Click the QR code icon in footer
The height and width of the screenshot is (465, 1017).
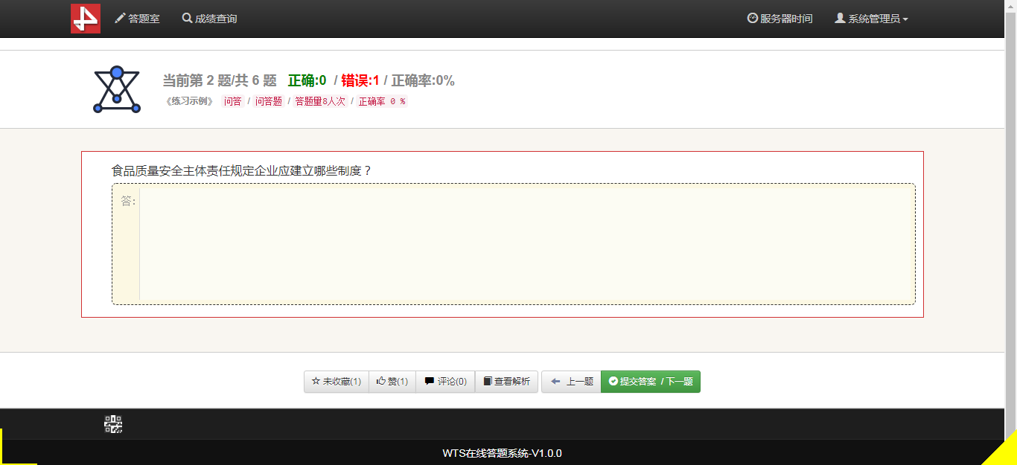pos(113,424)
